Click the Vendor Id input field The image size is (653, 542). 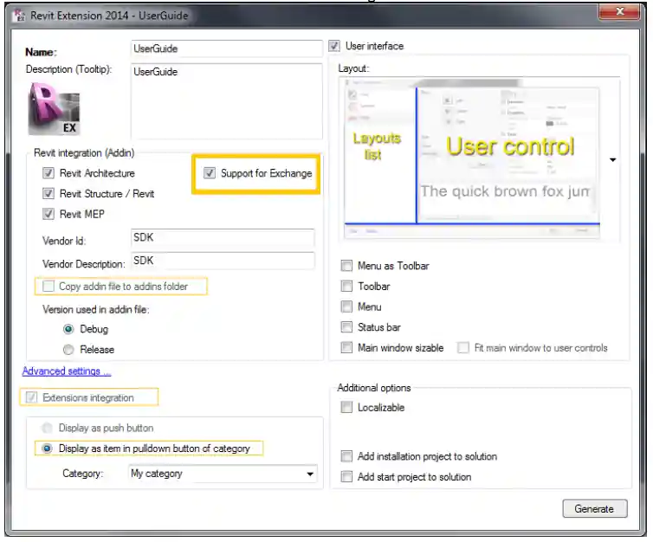tap(221, 238)
